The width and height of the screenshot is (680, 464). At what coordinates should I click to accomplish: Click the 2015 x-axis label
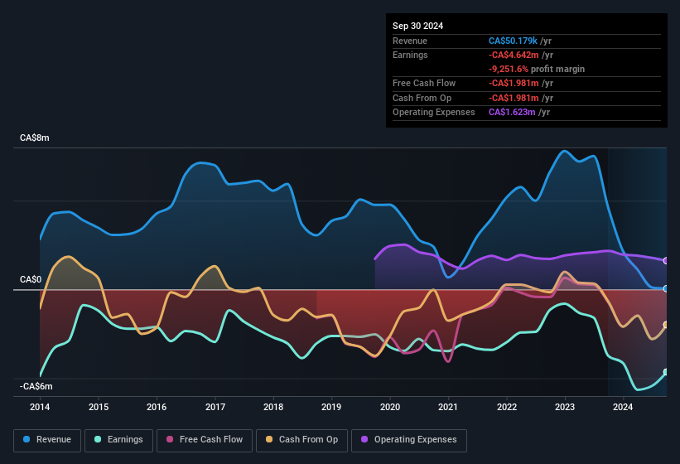click(x=99, y=407)
